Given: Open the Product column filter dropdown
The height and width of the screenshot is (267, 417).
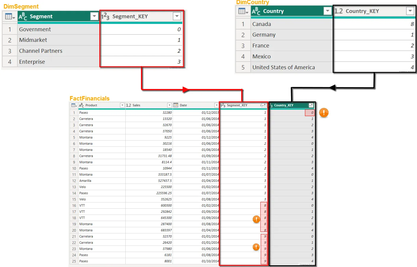Looking at the screenshot, I should (x=122, y=105).
